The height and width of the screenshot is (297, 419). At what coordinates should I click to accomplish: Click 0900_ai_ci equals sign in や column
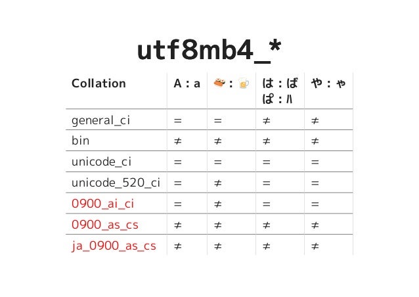click(315, 204)
